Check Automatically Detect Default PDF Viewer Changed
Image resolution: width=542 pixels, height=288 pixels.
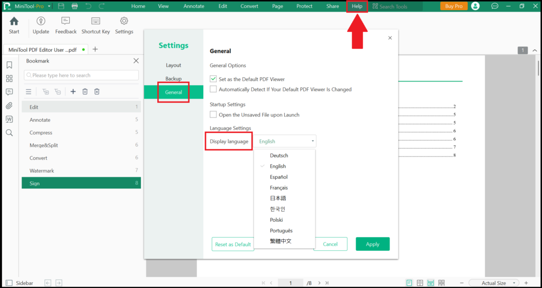[213, 89]
